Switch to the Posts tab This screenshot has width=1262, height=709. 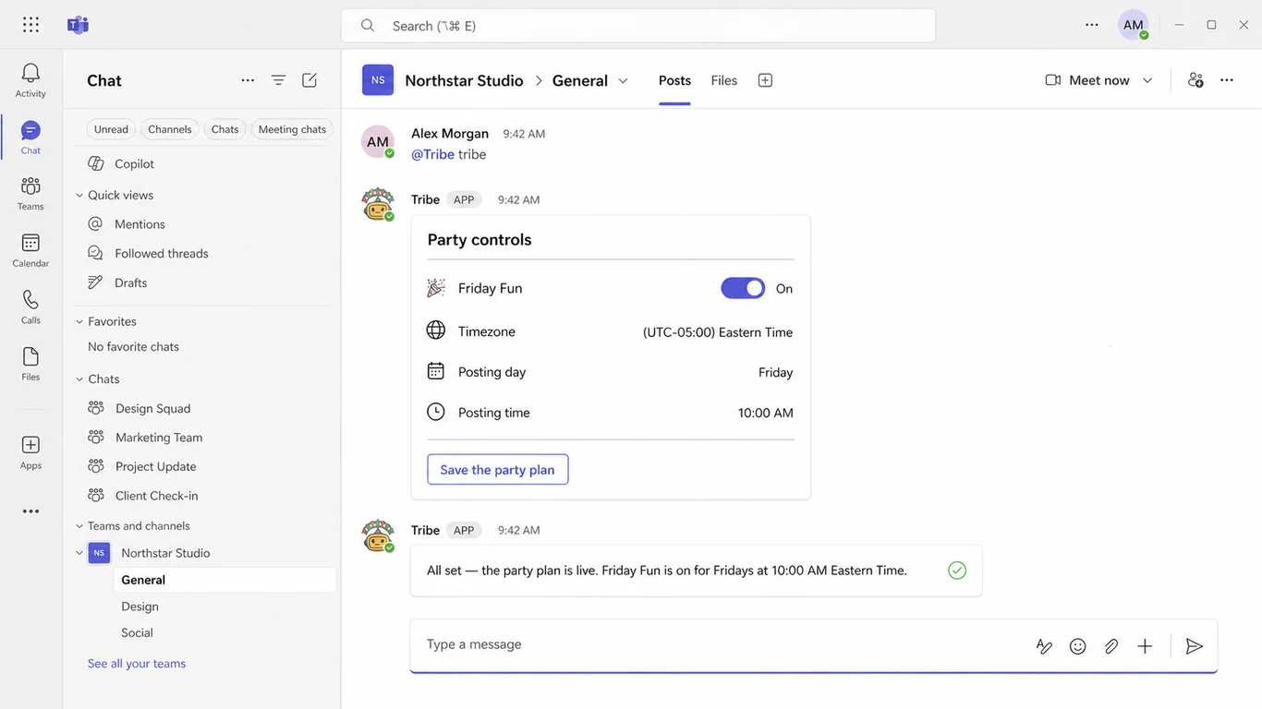674,80
